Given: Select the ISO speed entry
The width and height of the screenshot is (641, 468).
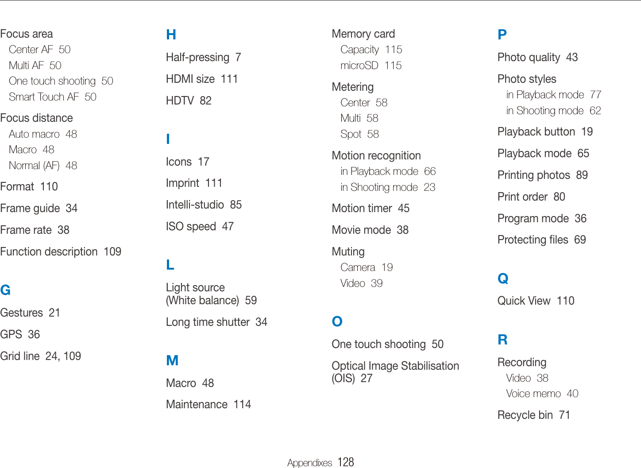Looking at the screenshot, I should (199, 227).
